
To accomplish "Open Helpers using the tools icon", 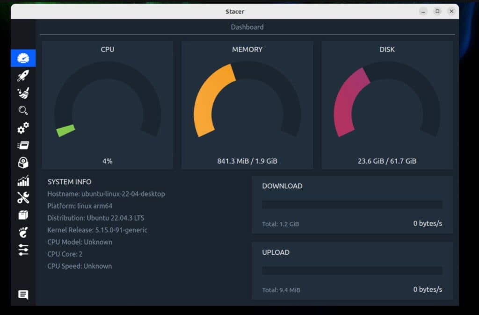I will pos(22,198).
